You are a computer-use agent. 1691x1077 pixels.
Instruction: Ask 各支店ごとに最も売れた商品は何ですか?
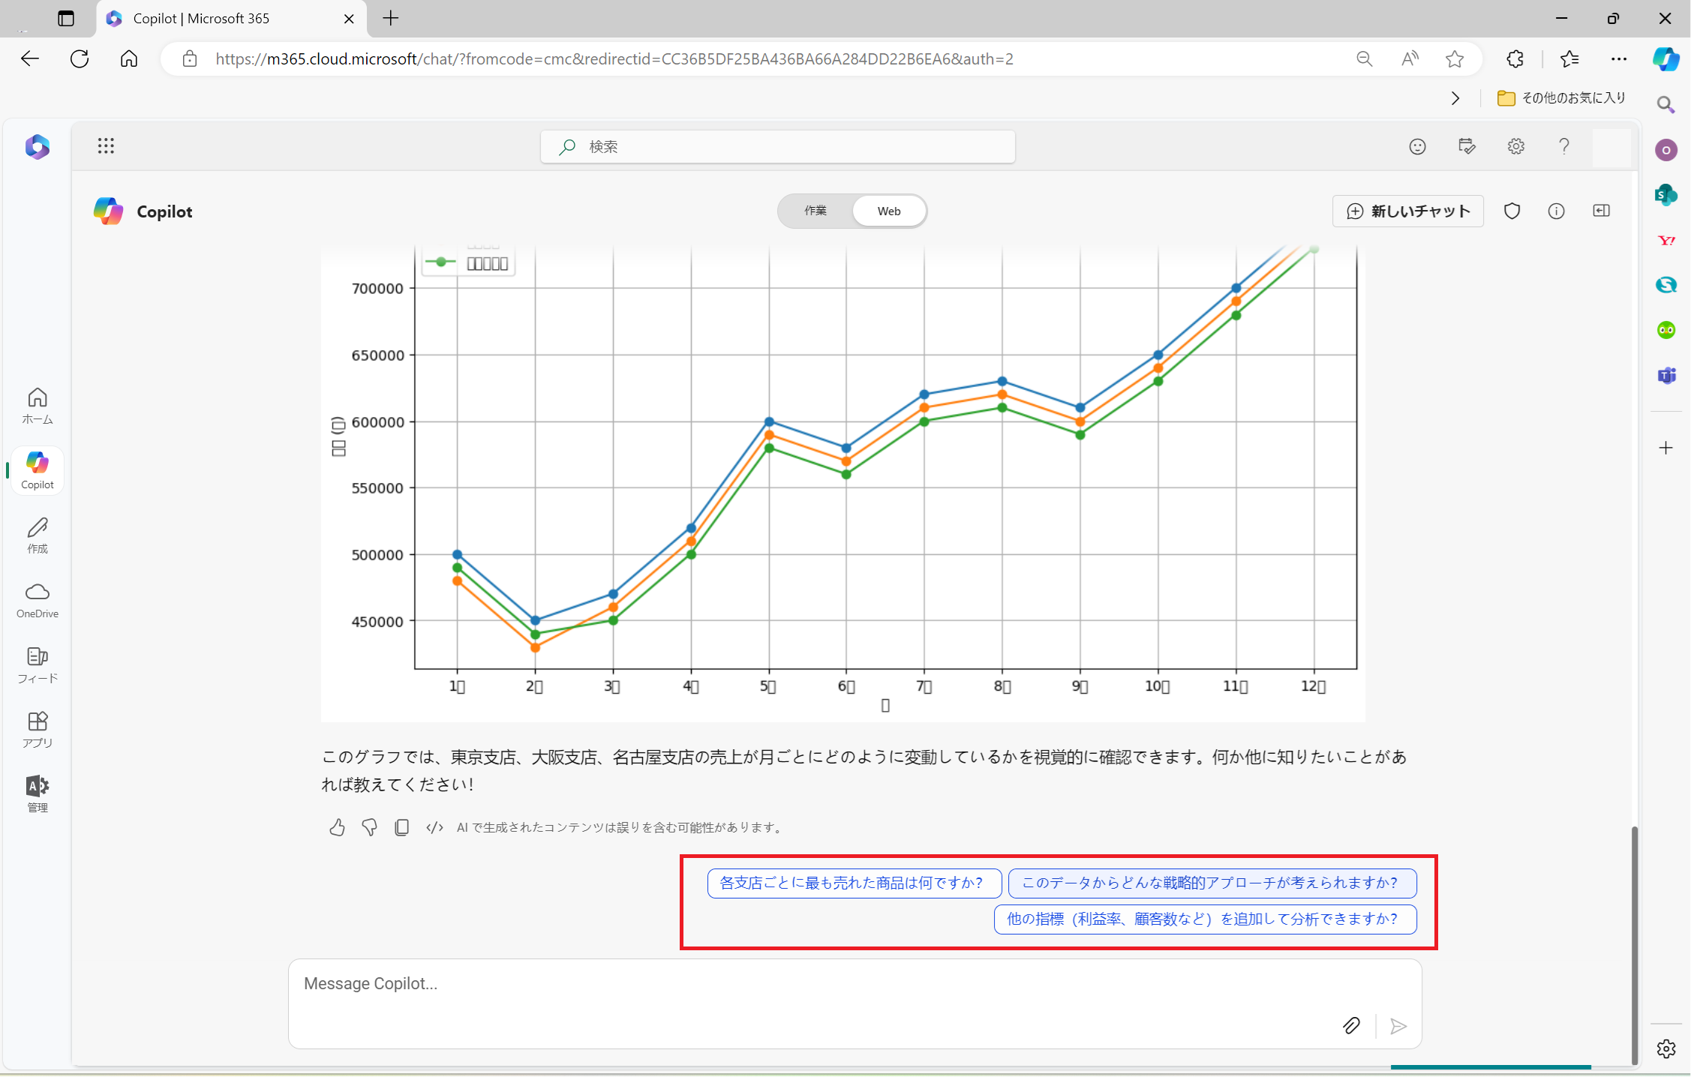pos(855,883)
